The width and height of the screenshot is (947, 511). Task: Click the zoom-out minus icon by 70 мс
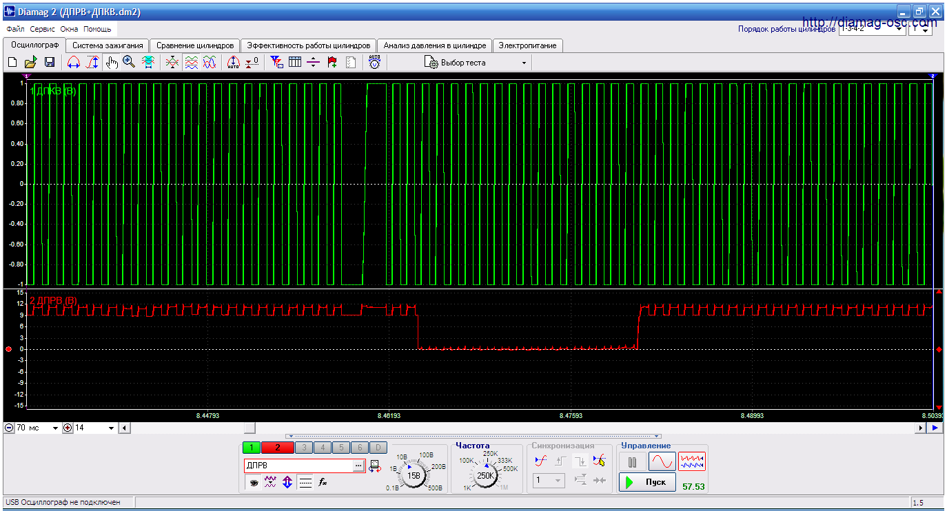[9, 428]
